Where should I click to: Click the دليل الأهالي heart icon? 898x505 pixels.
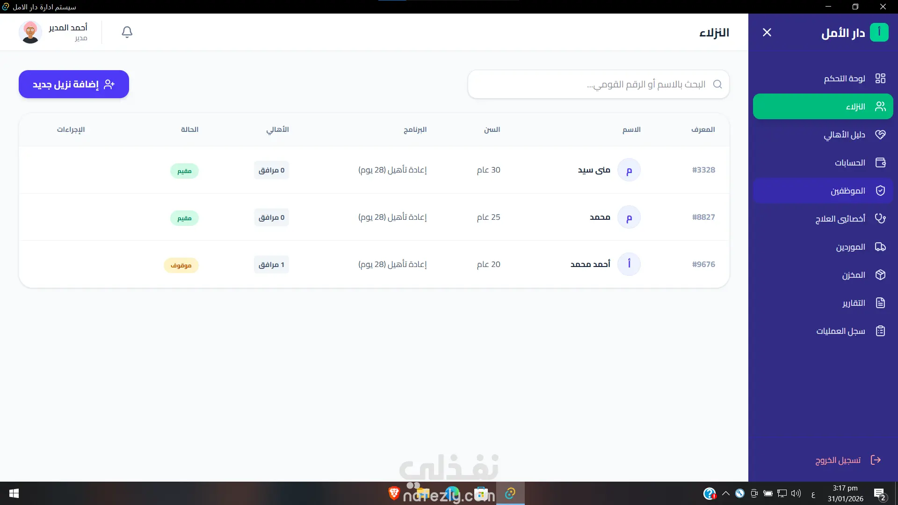tap(880, 135)
